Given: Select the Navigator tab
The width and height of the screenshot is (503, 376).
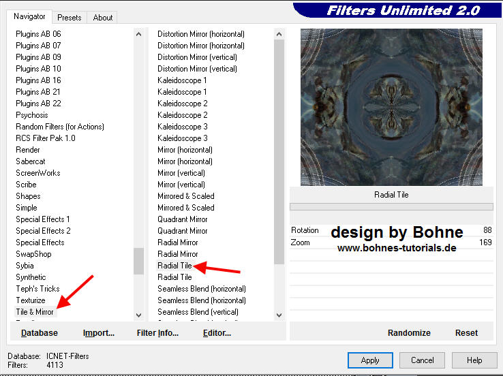Looking at the screenshot, I should [29, 16].
